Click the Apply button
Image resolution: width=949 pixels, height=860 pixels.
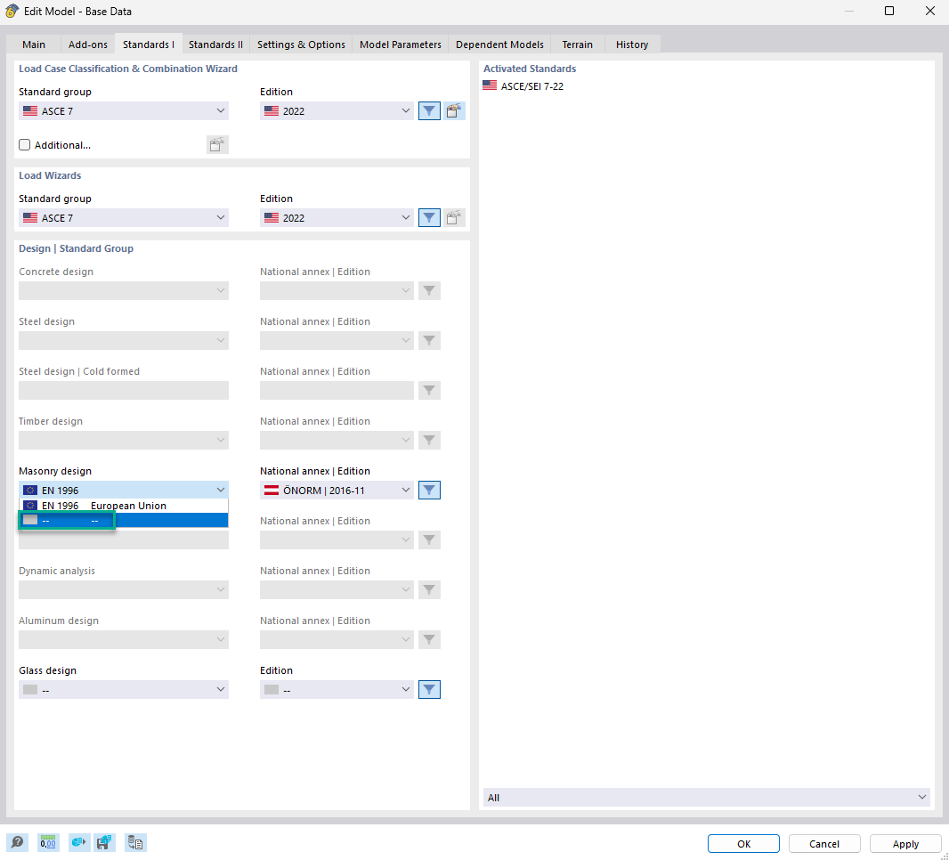pos(904,843)
